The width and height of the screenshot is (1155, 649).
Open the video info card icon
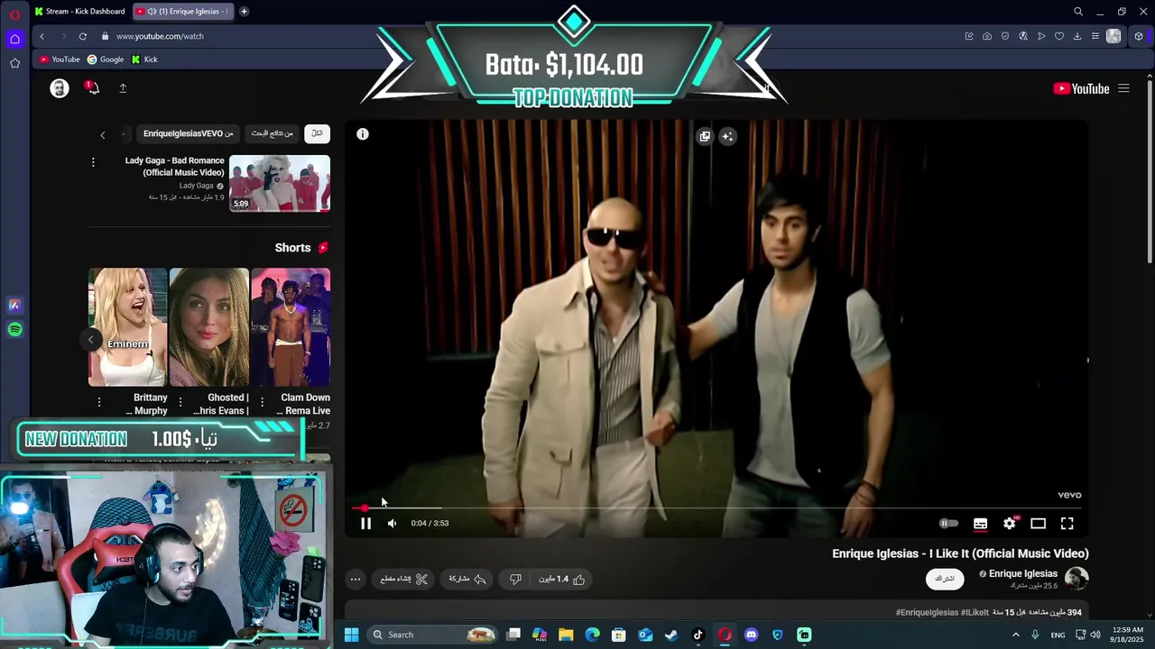point(363,134)
